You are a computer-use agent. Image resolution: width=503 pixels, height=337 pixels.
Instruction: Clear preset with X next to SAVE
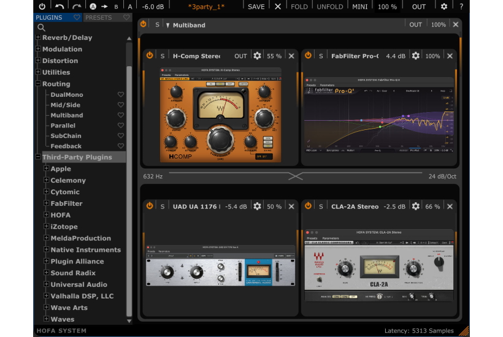pos(278,6)
